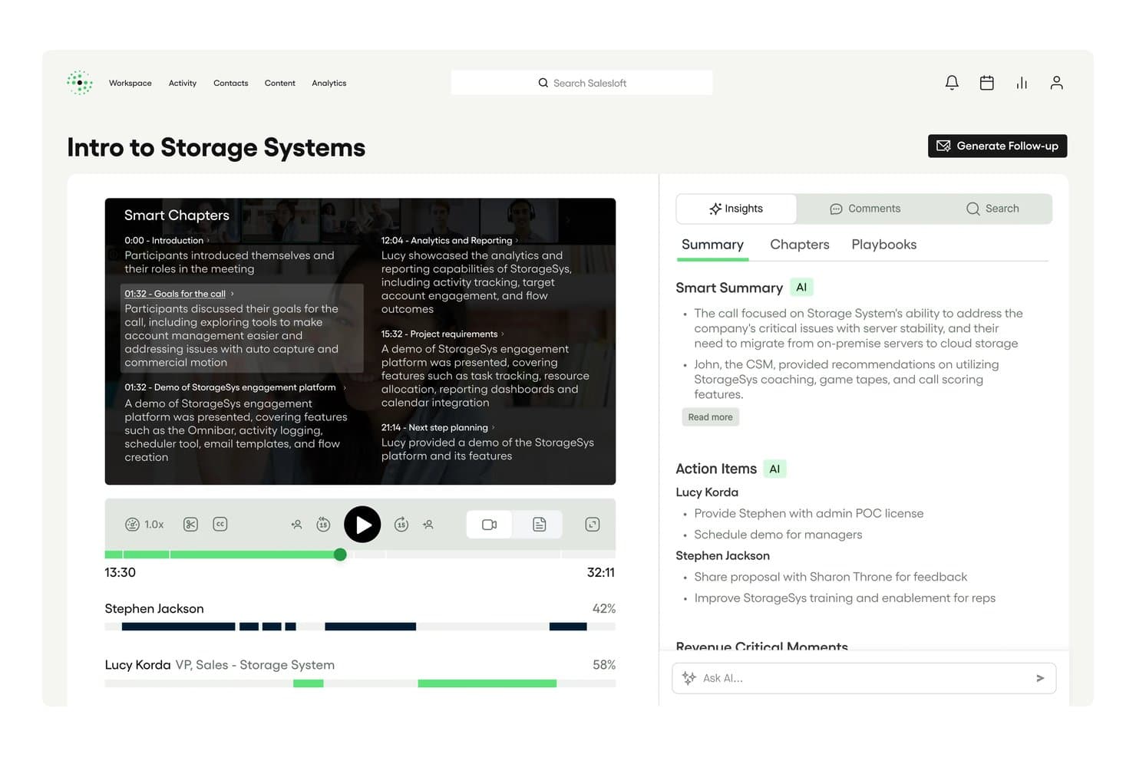The image size is (1136, 757).
Task: Go to Contacts in the top navigation
Action: click(x=231, y=83)
